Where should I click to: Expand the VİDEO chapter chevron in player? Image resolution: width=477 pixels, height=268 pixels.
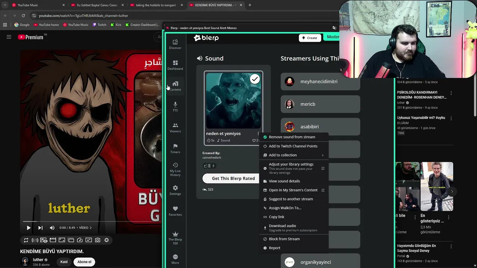click(x=90, y=228)
